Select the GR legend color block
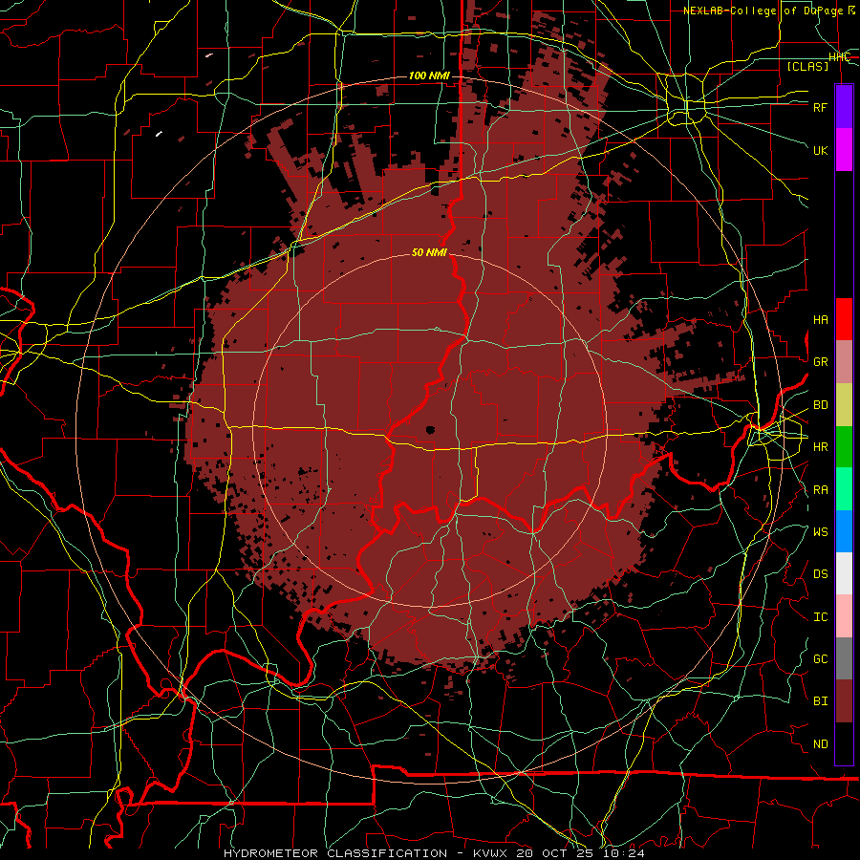Image resolution: width=860 pixels, height=860 pixels. click(844, 361)
